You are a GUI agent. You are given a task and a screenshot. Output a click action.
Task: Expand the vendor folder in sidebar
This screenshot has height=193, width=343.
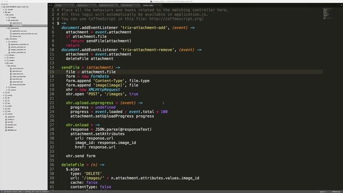[x=4, y=114]
